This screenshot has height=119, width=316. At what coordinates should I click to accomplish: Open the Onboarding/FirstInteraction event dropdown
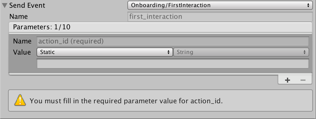coord(220,5)
